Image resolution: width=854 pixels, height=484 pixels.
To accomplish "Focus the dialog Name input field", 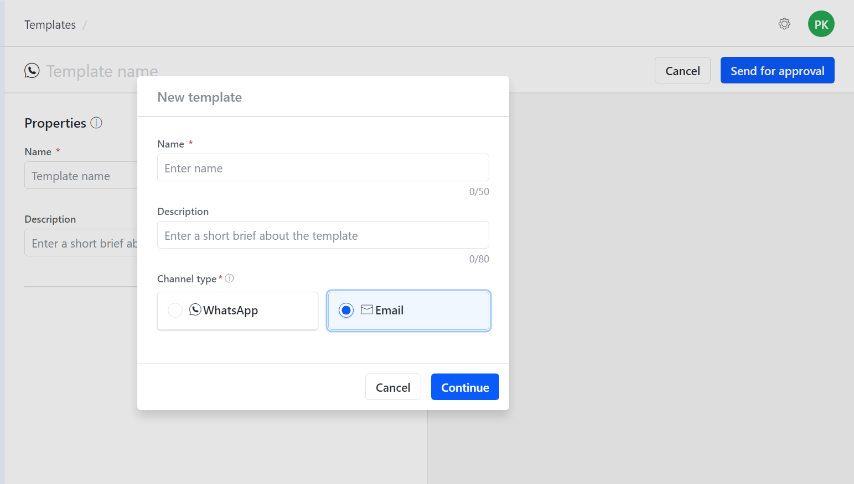I will (323, 167).
